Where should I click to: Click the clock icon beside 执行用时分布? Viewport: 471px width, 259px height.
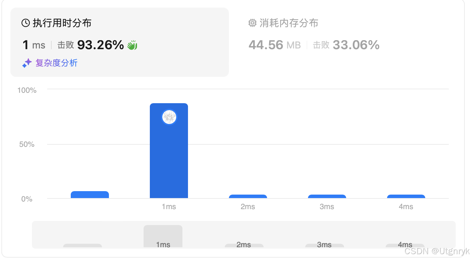click(x=26, y=23)
